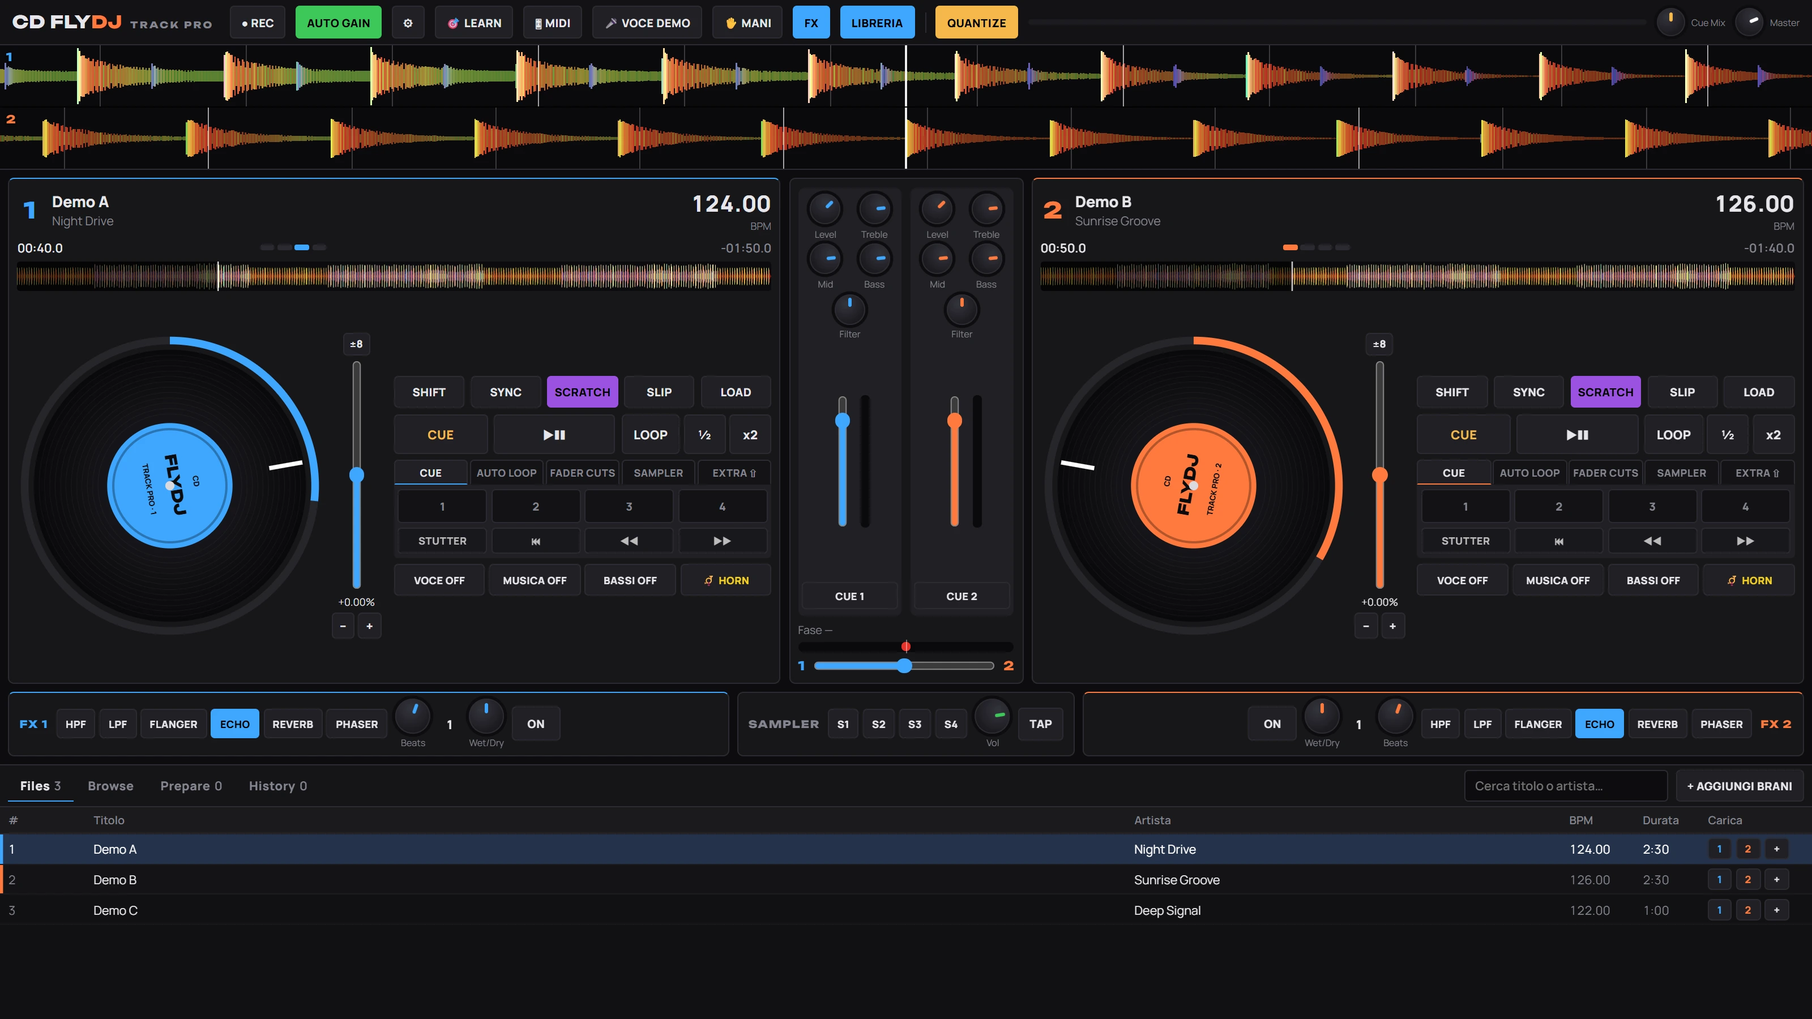Open the ±8 pitch range on deck 2
The image size is (1812, 1019).
(1379, 344)
